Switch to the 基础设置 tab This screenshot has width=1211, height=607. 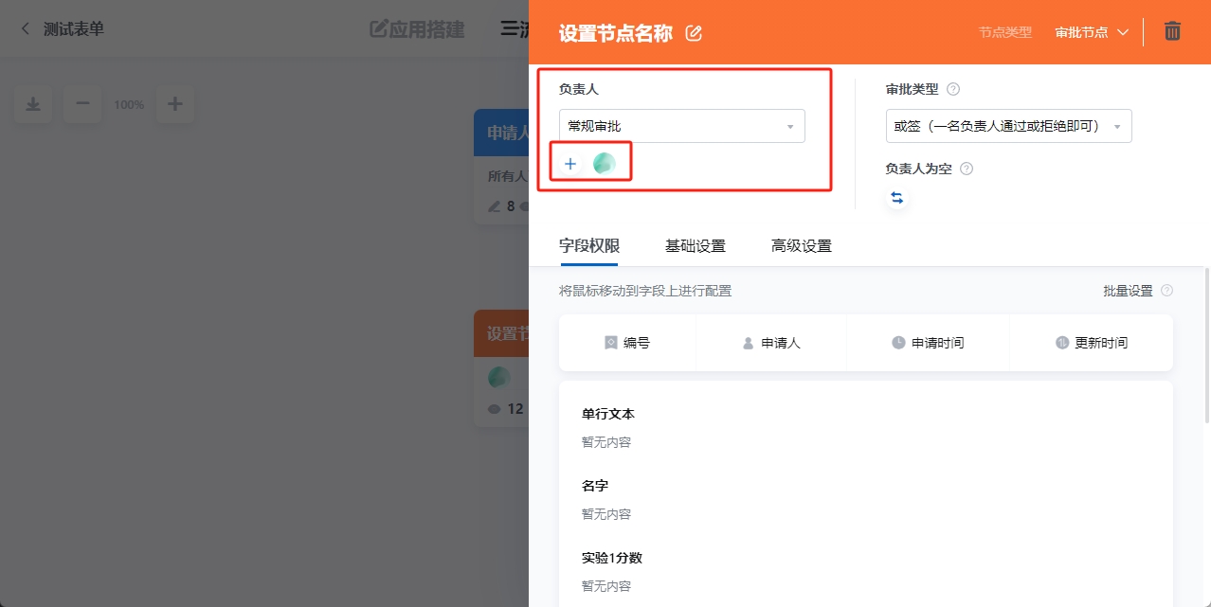point(695,245)
